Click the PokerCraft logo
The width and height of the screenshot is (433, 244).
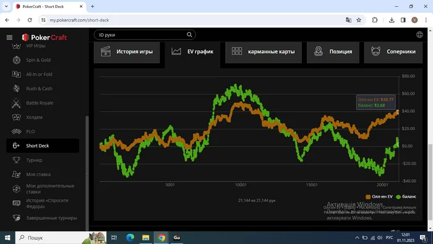(45, 37)
